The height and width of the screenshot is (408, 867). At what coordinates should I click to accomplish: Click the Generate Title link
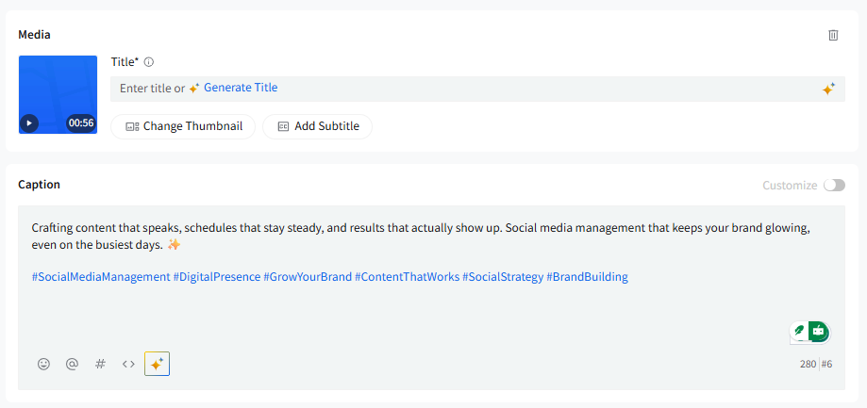pyautogui.click(x=241, y=88)
